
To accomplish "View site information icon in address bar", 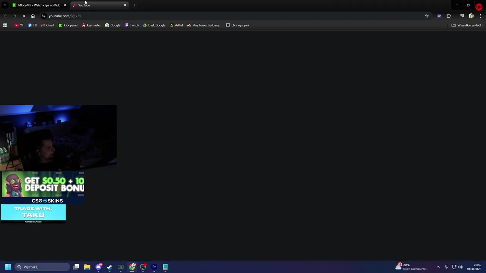I will (44, 16).
